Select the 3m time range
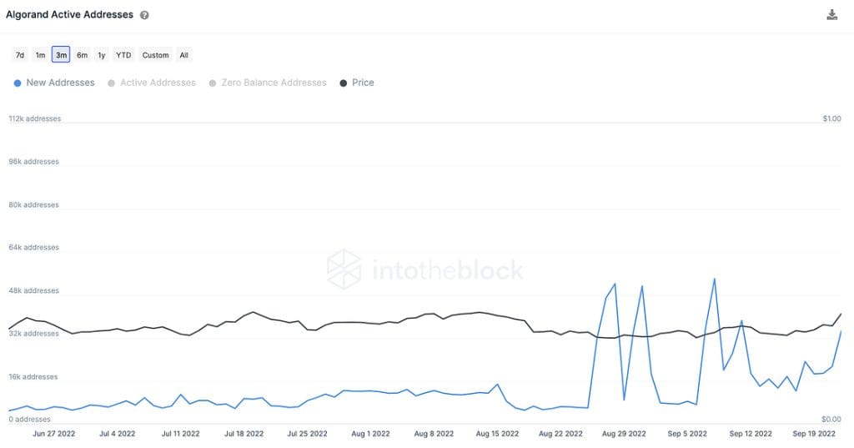Image resolution: width=854 pixels, height=448 pixels. coord(61,55)
